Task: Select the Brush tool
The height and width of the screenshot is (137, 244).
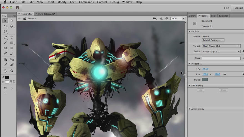Action: point(12,53)
